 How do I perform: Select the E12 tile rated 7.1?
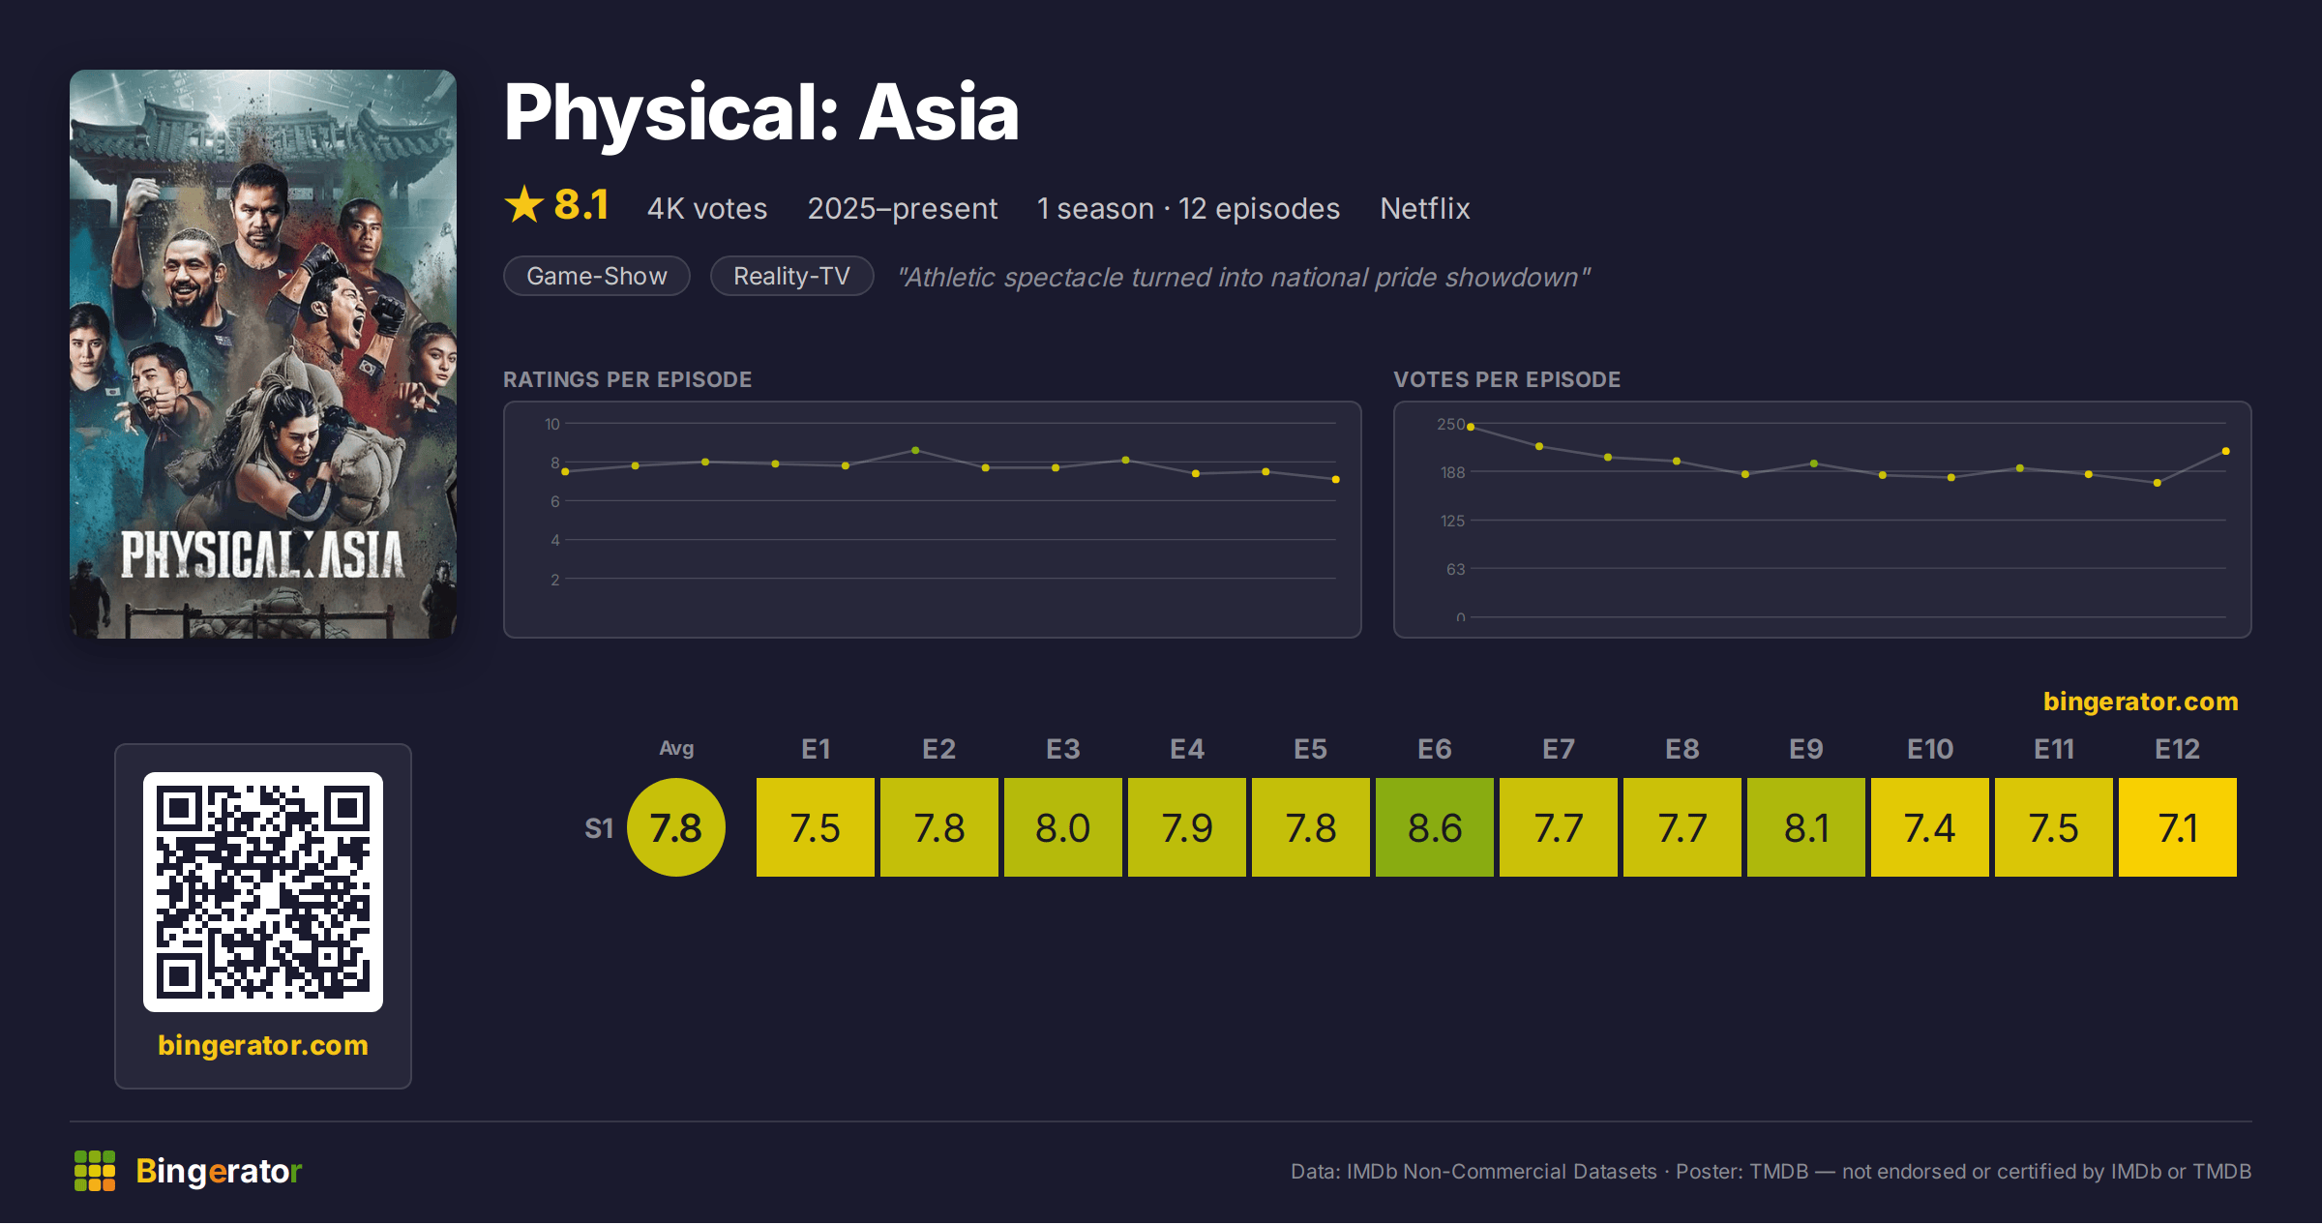point(2178,827)
